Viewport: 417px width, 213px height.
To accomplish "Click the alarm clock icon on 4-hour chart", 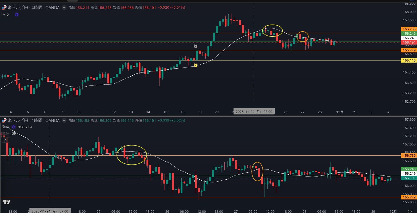I will click(195, 46).
